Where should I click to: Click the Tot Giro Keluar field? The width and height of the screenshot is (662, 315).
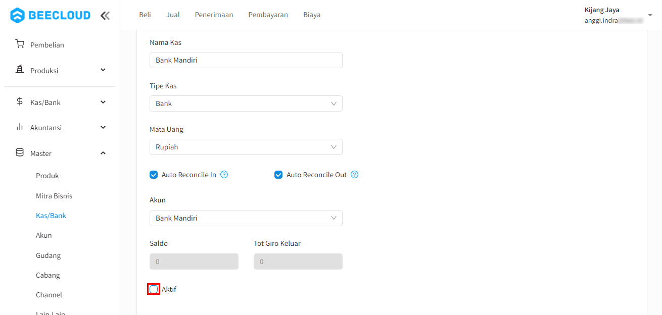pos(298,261)
